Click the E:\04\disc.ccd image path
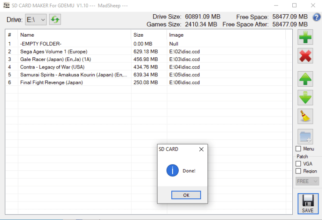This screenshot has height=220, width=322. point(184,67)
